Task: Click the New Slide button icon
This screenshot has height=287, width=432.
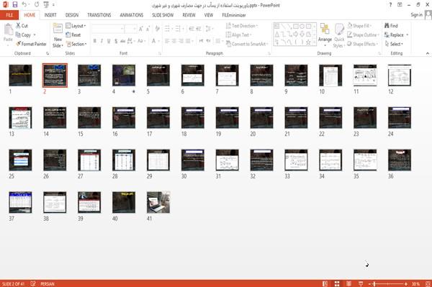Action: tap(58, 29)
